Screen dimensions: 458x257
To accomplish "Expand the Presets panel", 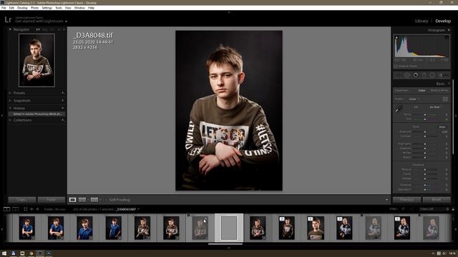I will (x=10, y=93).
